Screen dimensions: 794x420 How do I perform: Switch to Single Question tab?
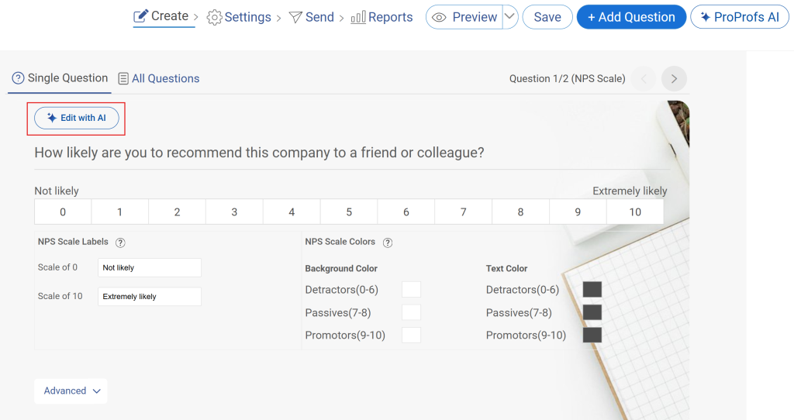[60, 78]
